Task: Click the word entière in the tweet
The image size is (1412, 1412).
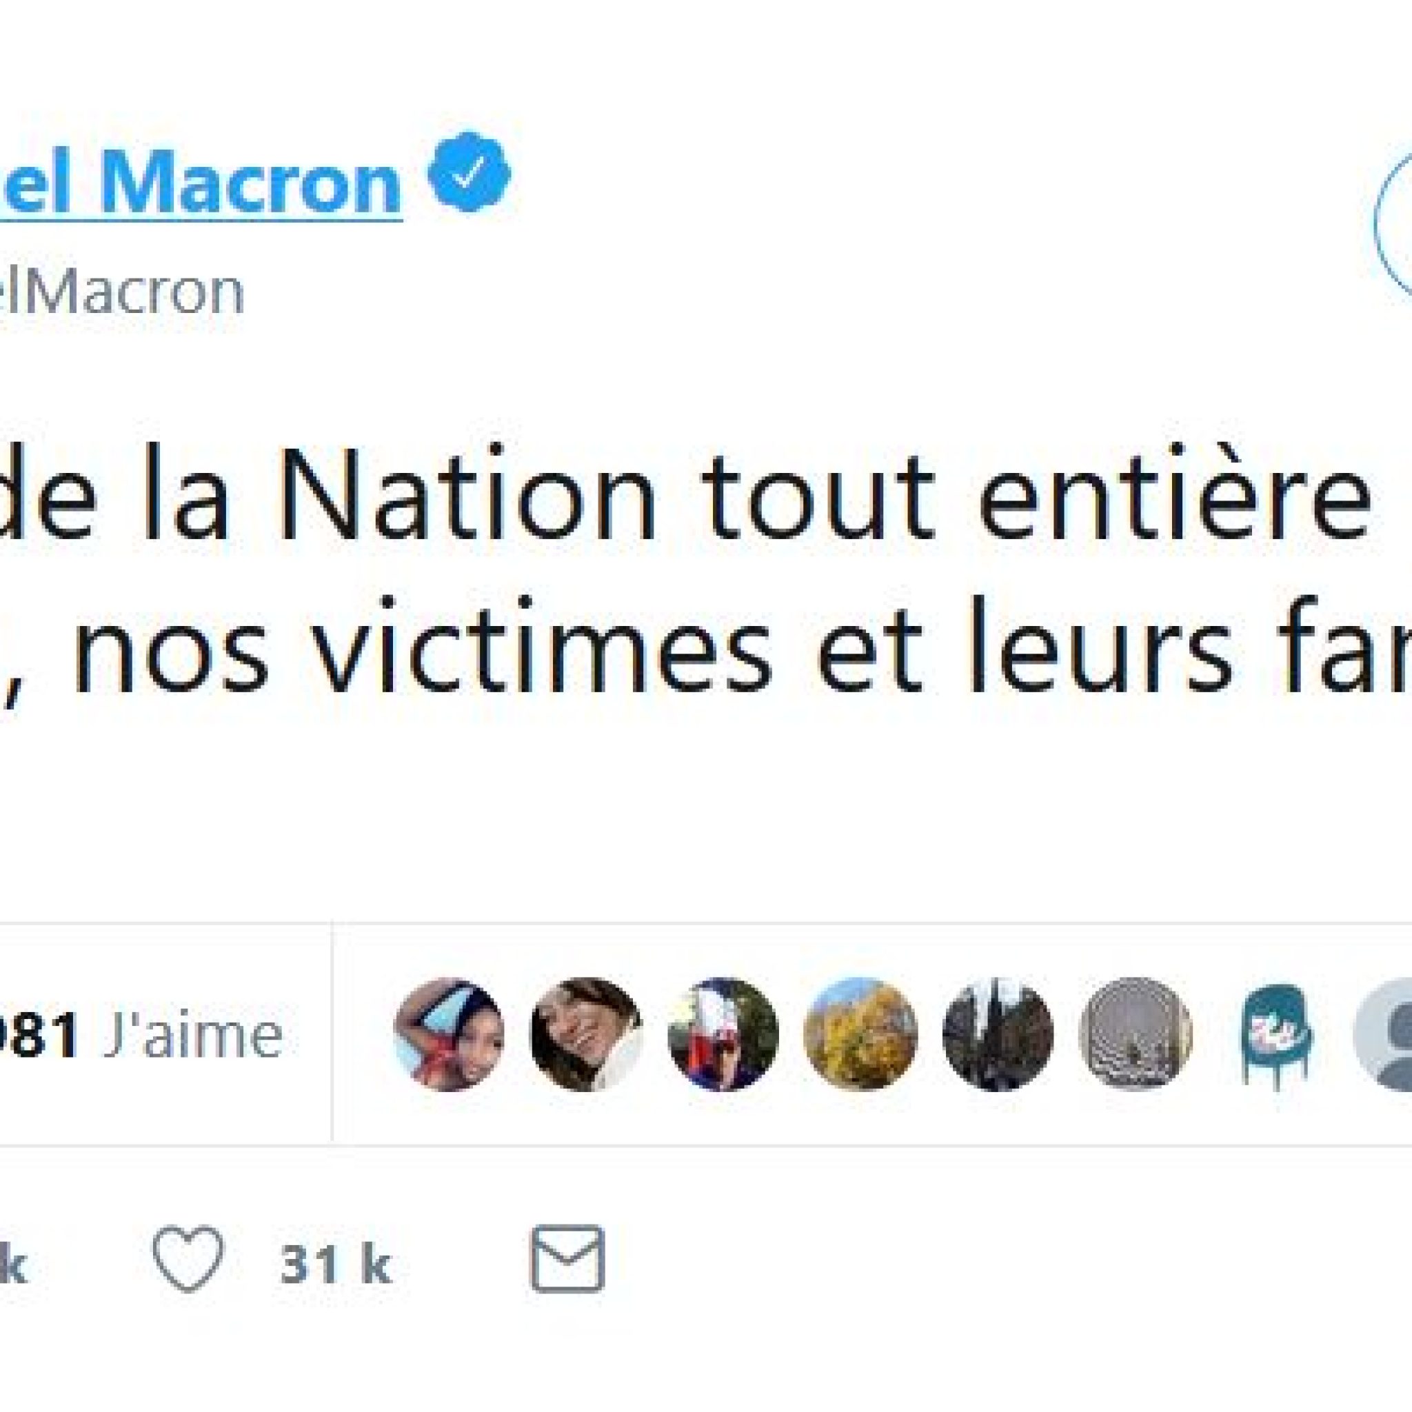Action: click(x=1173, y=500)
